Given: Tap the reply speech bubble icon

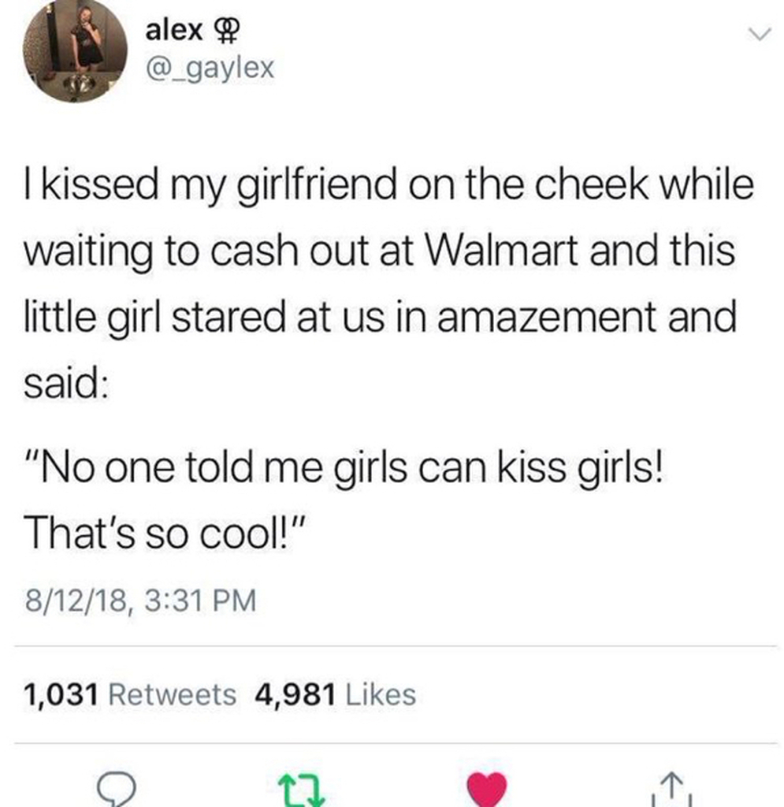Looking at the screenshot, I should pyautogui.click(x=117, y=789).
